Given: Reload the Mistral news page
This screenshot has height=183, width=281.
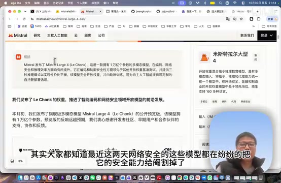Looking at the screenshot, I should pyautogui.click(x=24, y=19).
